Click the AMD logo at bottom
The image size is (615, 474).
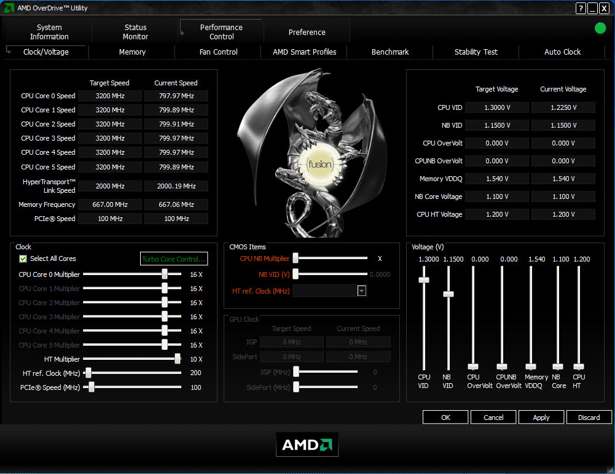click(x=307, y=445)
